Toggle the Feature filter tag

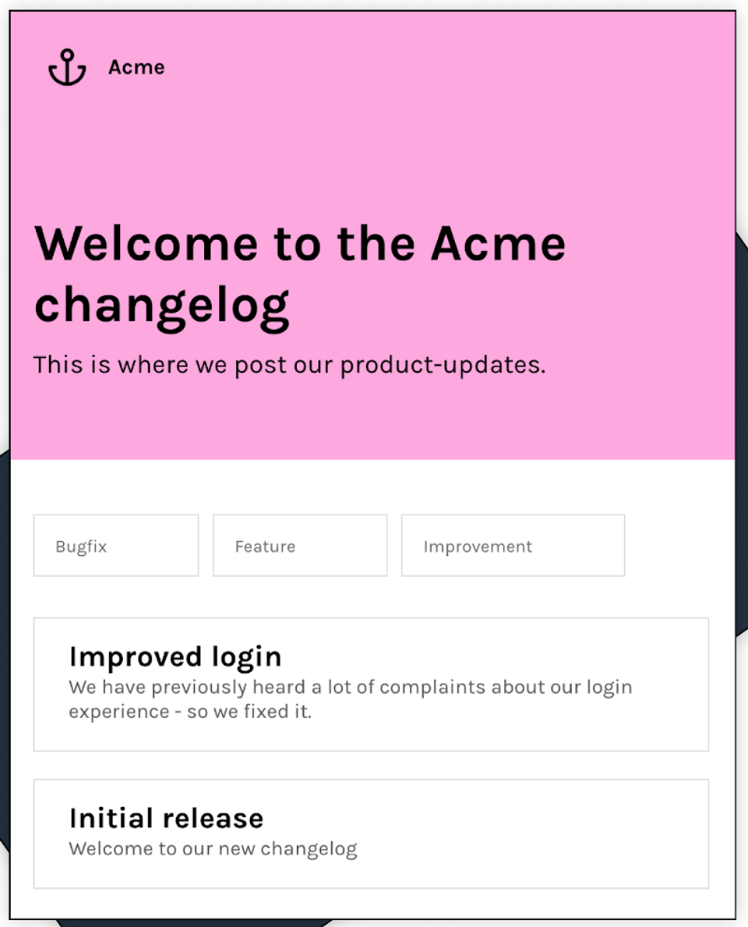point(299,546)
